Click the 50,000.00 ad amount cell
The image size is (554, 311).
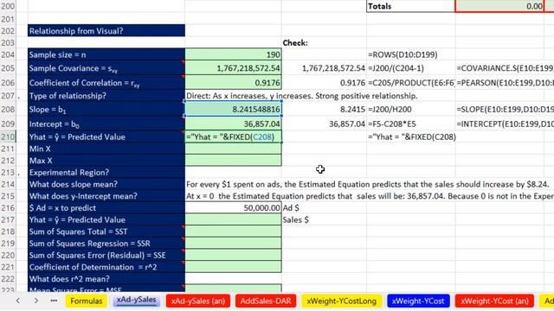click(233, 207)
